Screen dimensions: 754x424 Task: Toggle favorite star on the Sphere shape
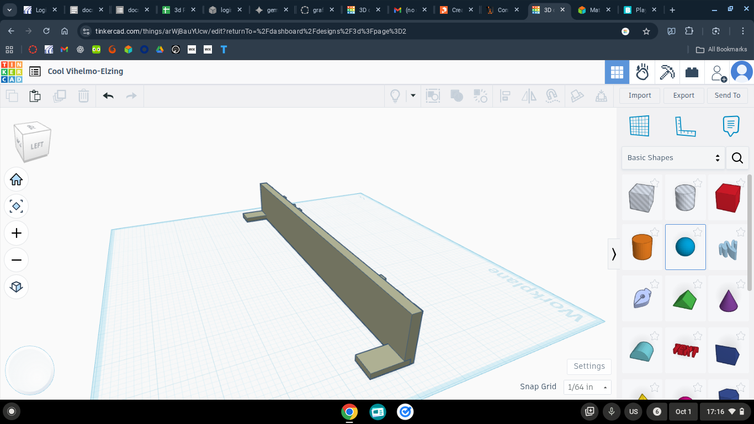point(697,232)
